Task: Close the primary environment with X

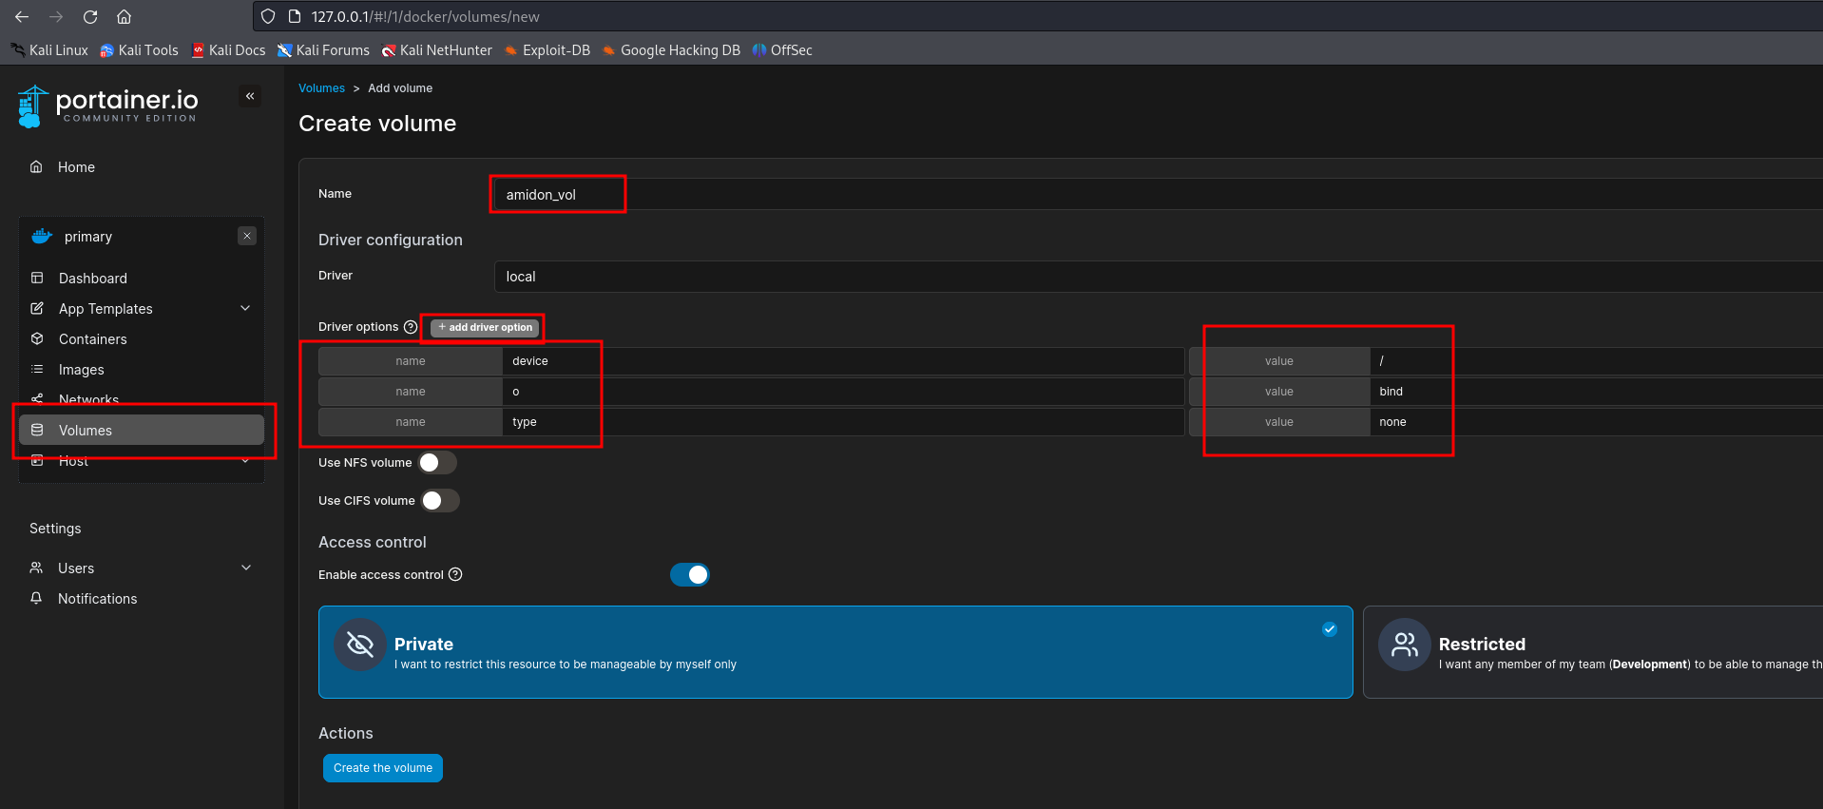Action: tap(247, 236)
